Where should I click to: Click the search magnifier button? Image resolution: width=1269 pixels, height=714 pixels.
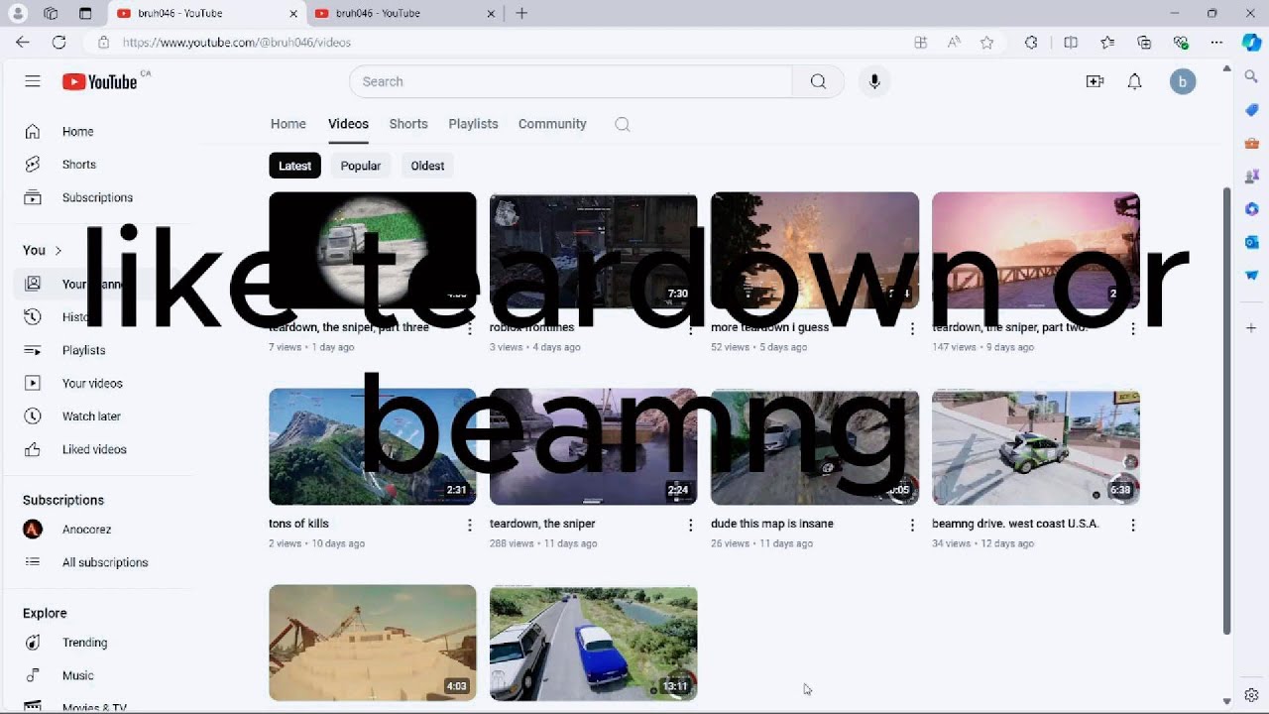pyautogui.click(x=818, y=81)
